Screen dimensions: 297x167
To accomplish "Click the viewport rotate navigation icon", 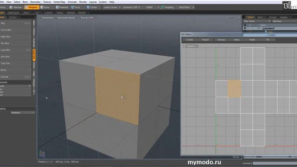I will pos(232,18).
